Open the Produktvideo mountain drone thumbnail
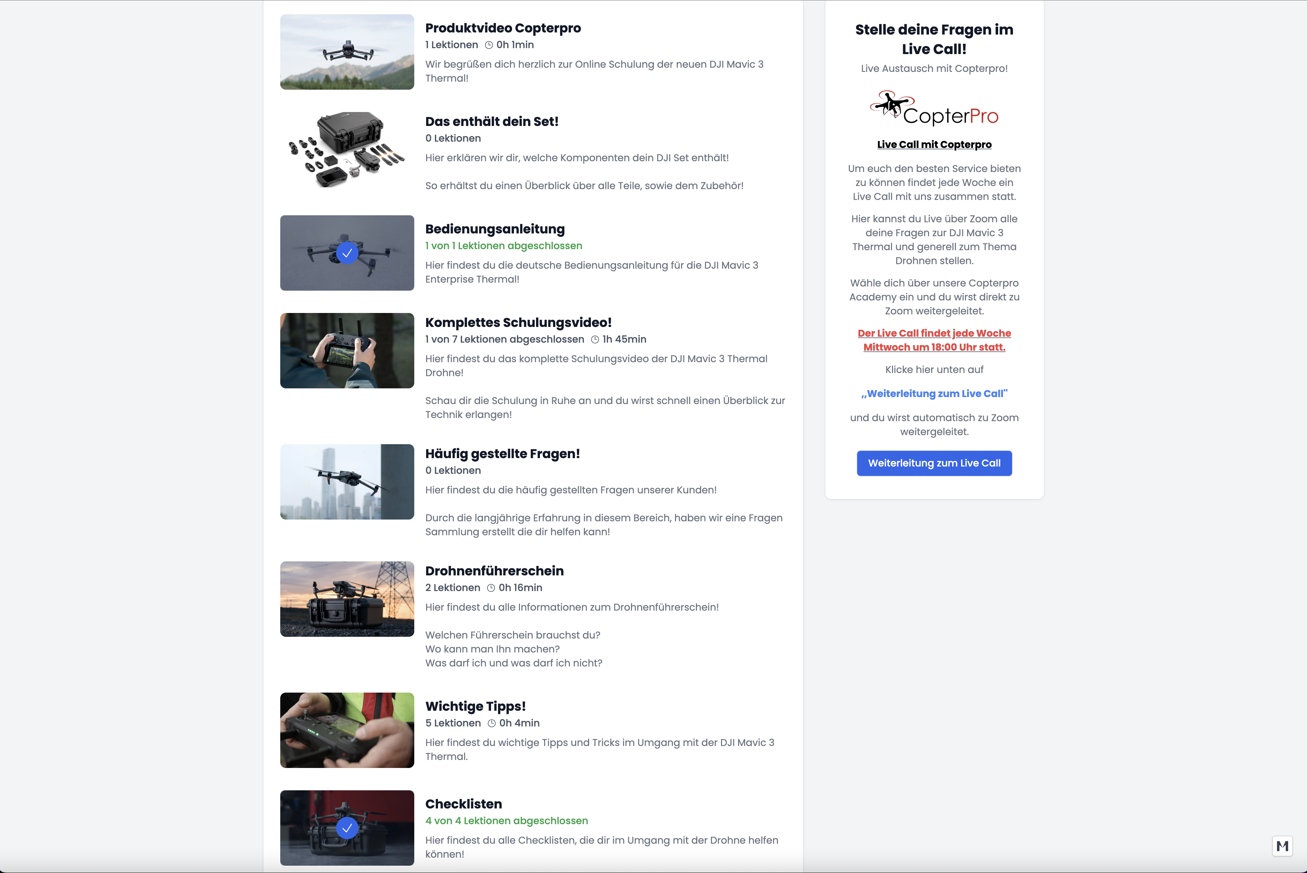 click(x=347, y=52)
